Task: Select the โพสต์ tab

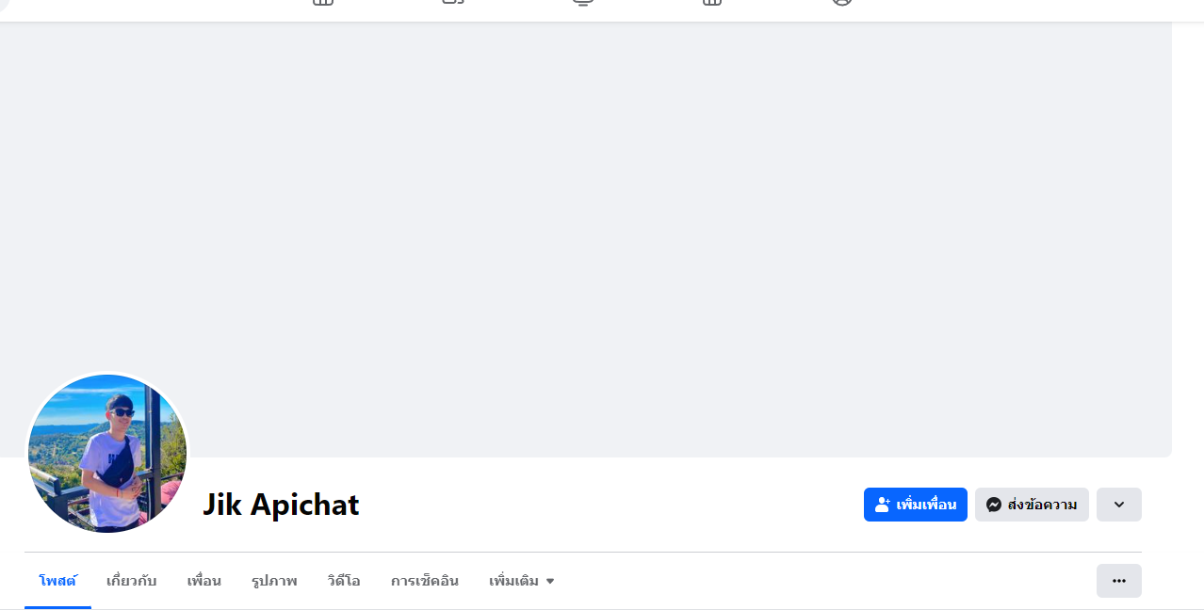Action: [x=57, y=581]
